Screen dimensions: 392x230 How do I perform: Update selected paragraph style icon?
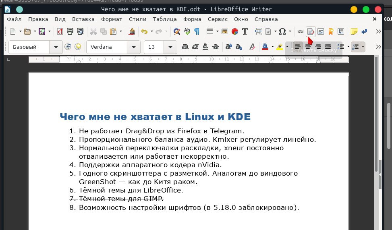pos(68,47)
